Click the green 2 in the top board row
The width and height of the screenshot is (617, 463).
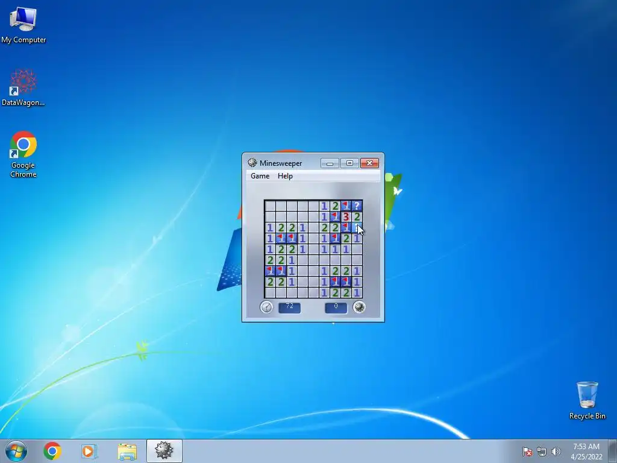coord(335,206)
